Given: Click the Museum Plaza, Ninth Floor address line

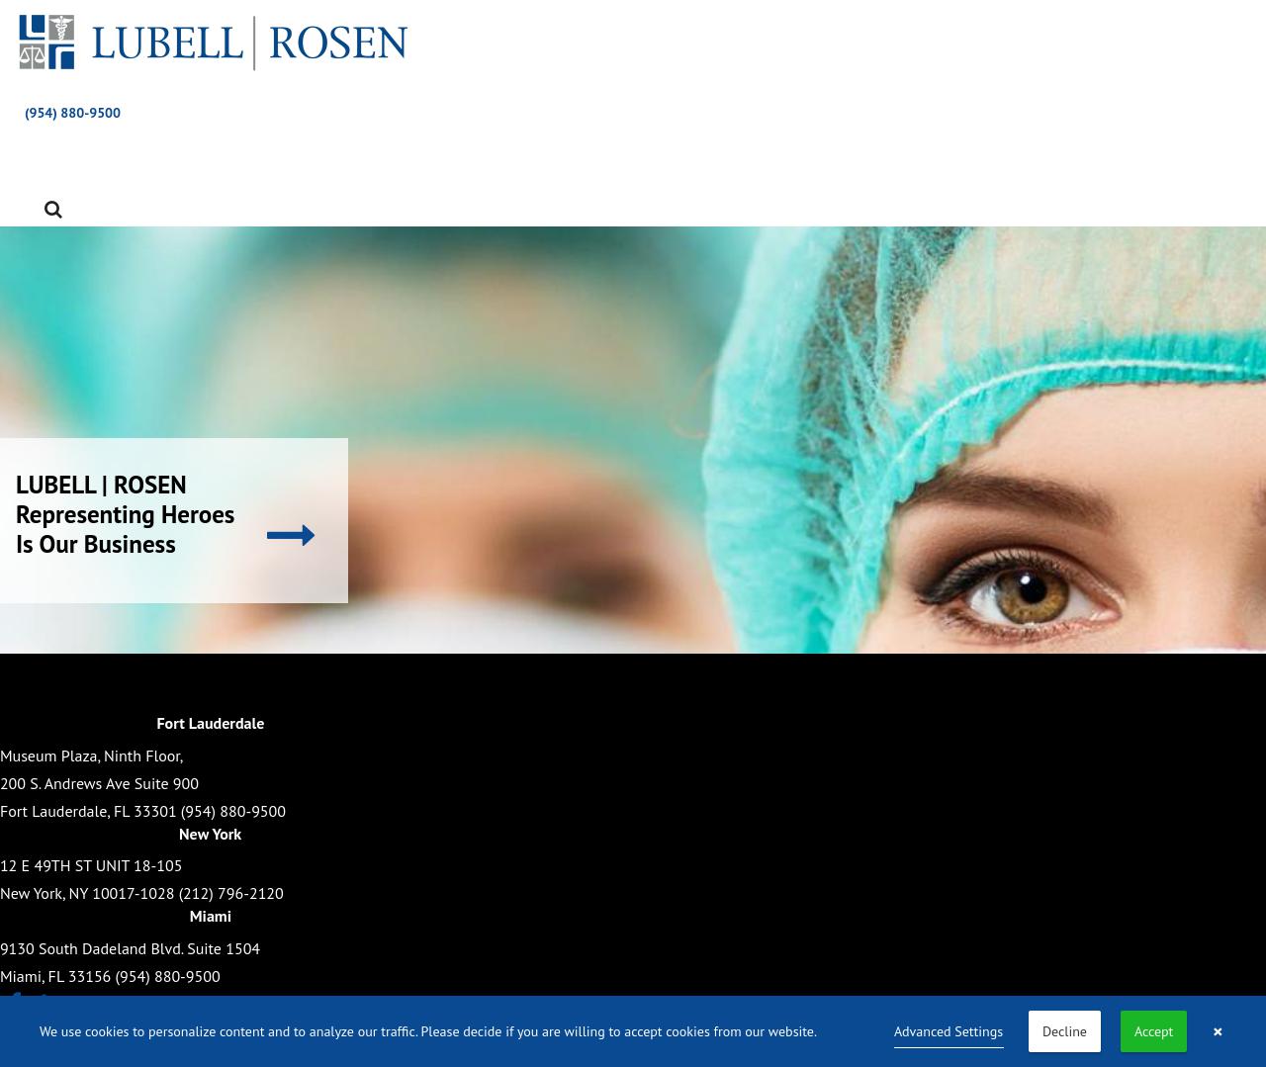Looking at the screenshot, I should click(91, 756).
